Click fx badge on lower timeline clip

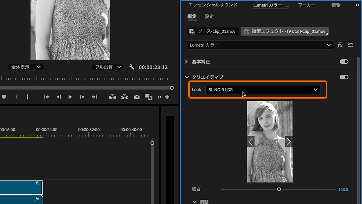point(37,199)
